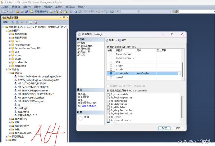This screenshot has height=146, width=215.
Task: Click the Redo arrow icon
Action: (92, 11)
